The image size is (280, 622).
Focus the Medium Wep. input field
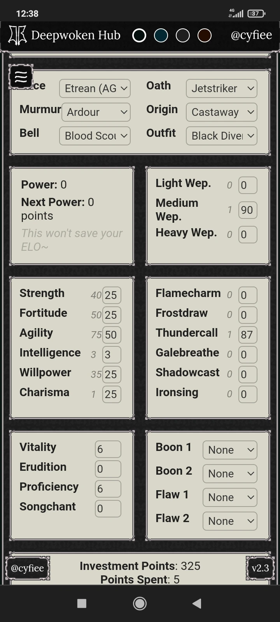(x=247, y=210)
